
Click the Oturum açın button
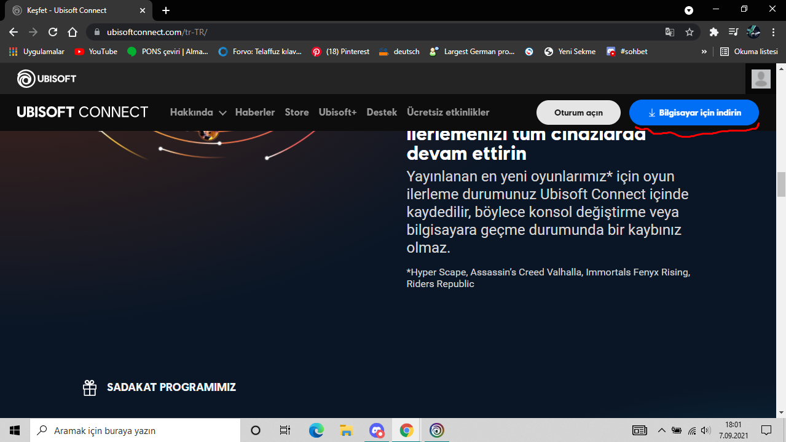tap(578, 112)
